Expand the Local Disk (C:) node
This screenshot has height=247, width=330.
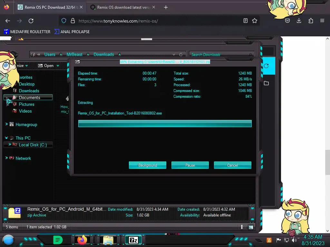point(9,144)
